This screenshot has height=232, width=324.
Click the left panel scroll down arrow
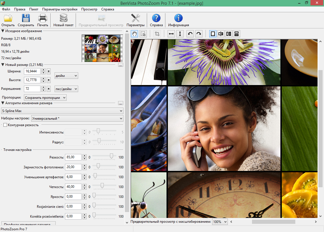pos(127,222)
